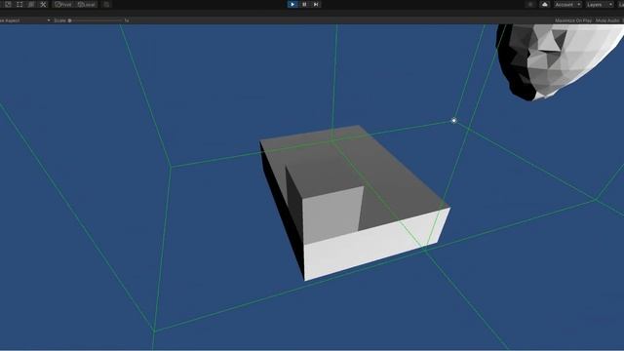The image size is (624, 351).
Task: Toggle Mute Audio
Action: pos(607,20)
